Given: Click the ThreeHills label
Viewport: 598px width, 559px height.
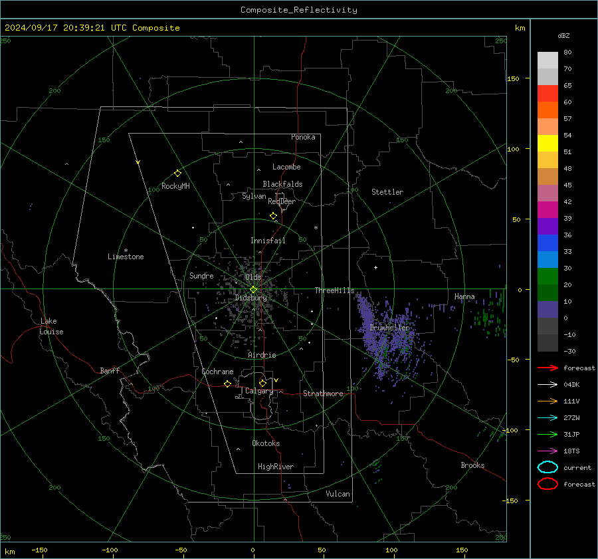Looking at the screenshot, I should pos(334,290).
